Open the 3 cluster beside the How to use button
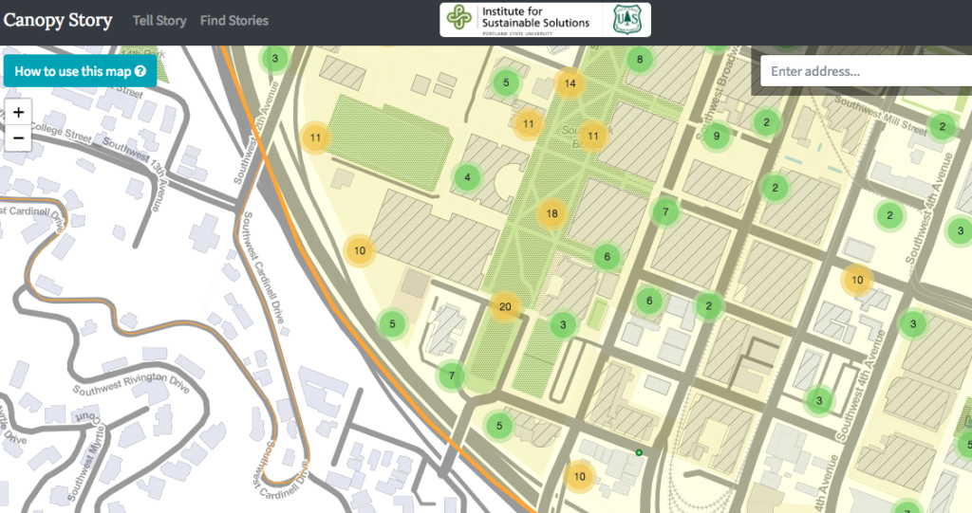This screenshot has height=513, width=972. (275, 60)
